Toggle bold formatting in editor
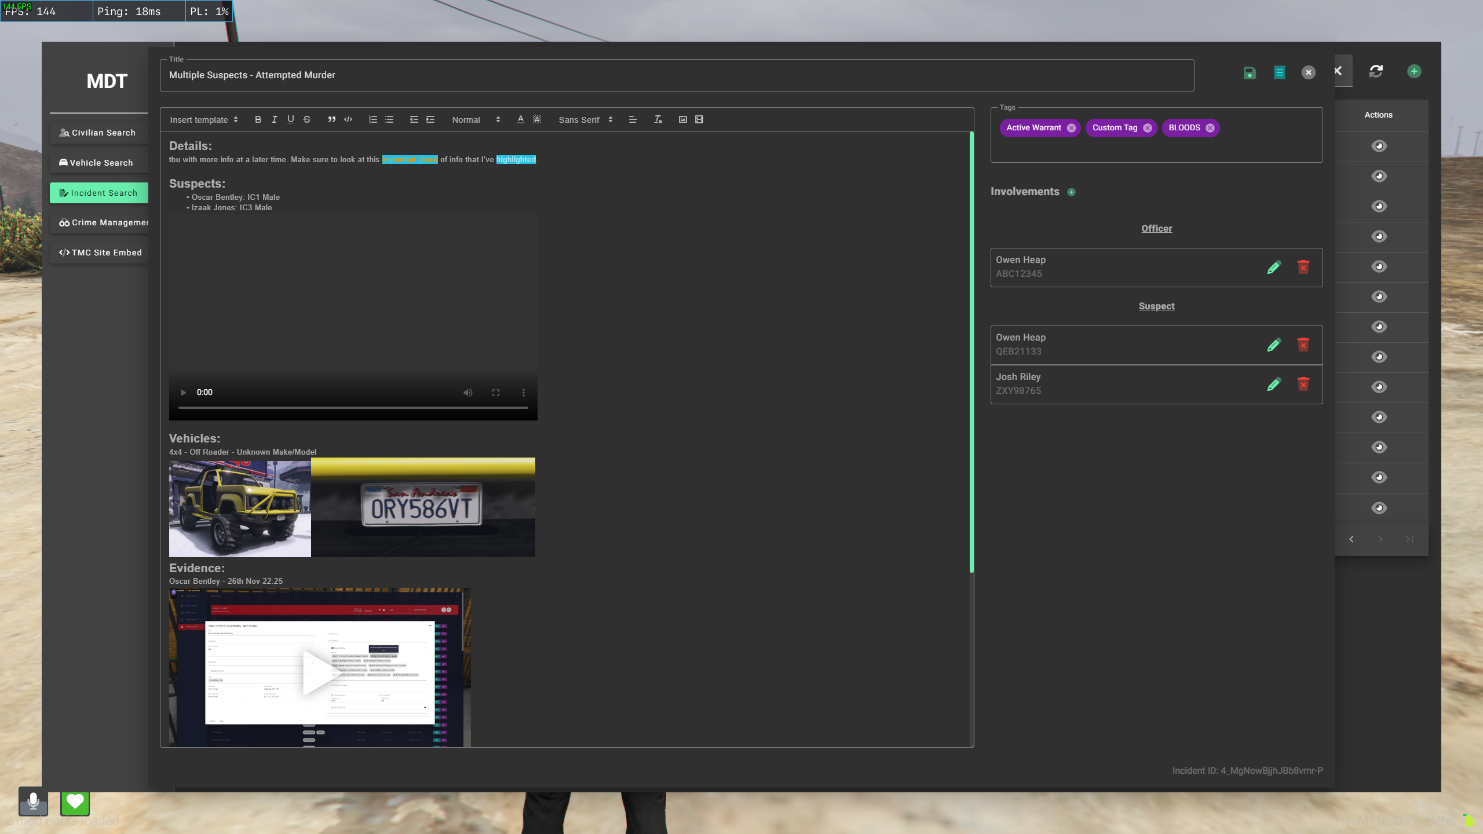The width and height of the screenshot is (1483, 834). point(258,119)
